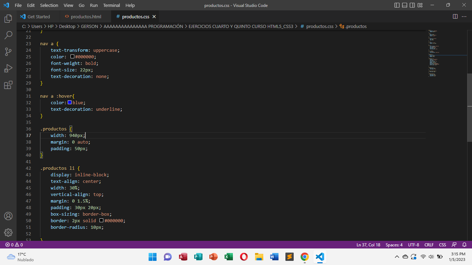Image resolution: width=472 pixels, height=265 pixels.
Task: Open the Go menu
Action: 82,5
